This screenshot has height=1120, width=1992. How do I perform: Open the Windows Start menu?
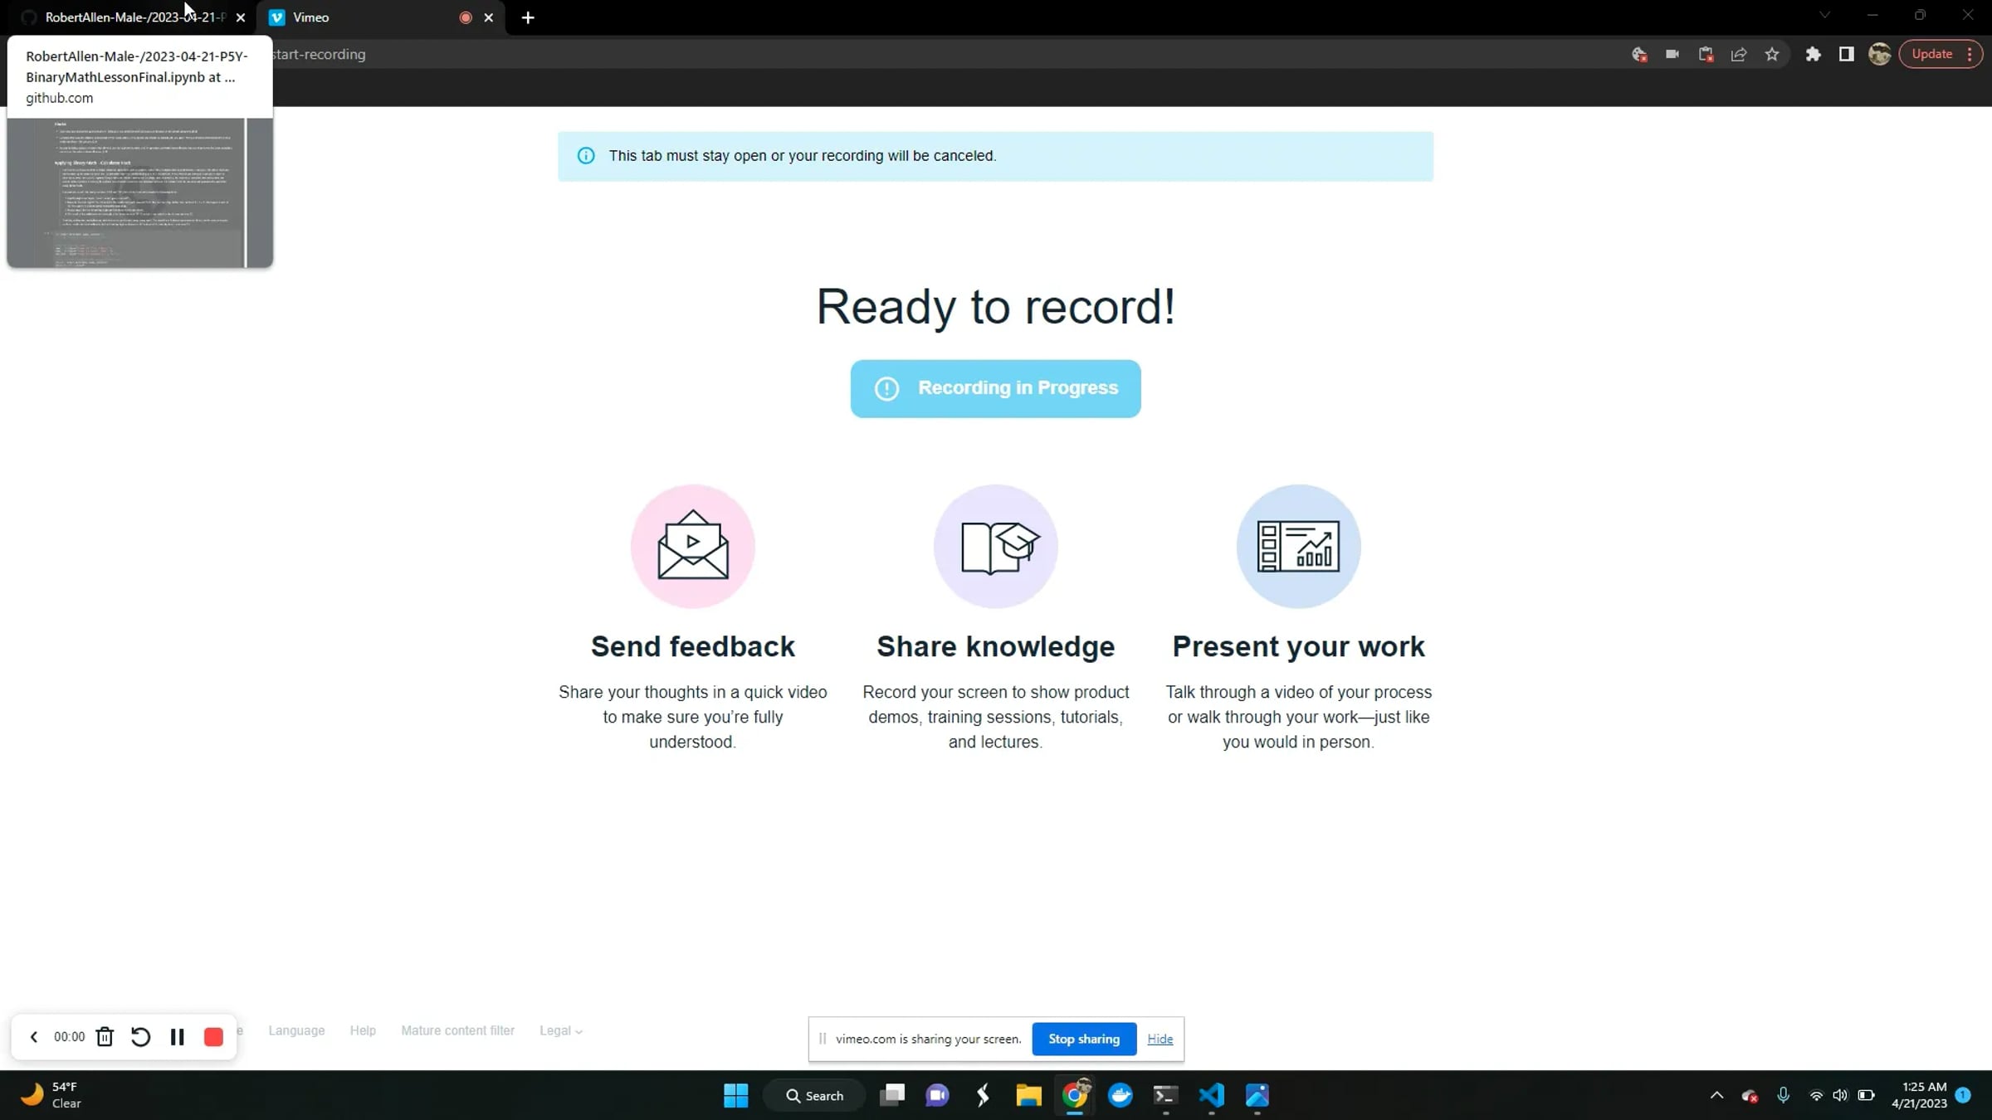click(x=736, y=1096)
